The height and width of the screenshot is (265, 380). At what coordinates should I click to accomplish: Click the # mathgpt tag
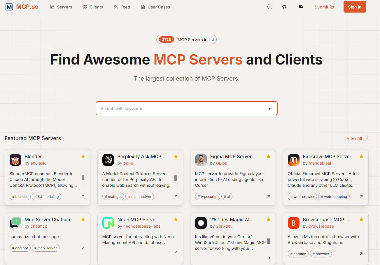coord(113,196)
